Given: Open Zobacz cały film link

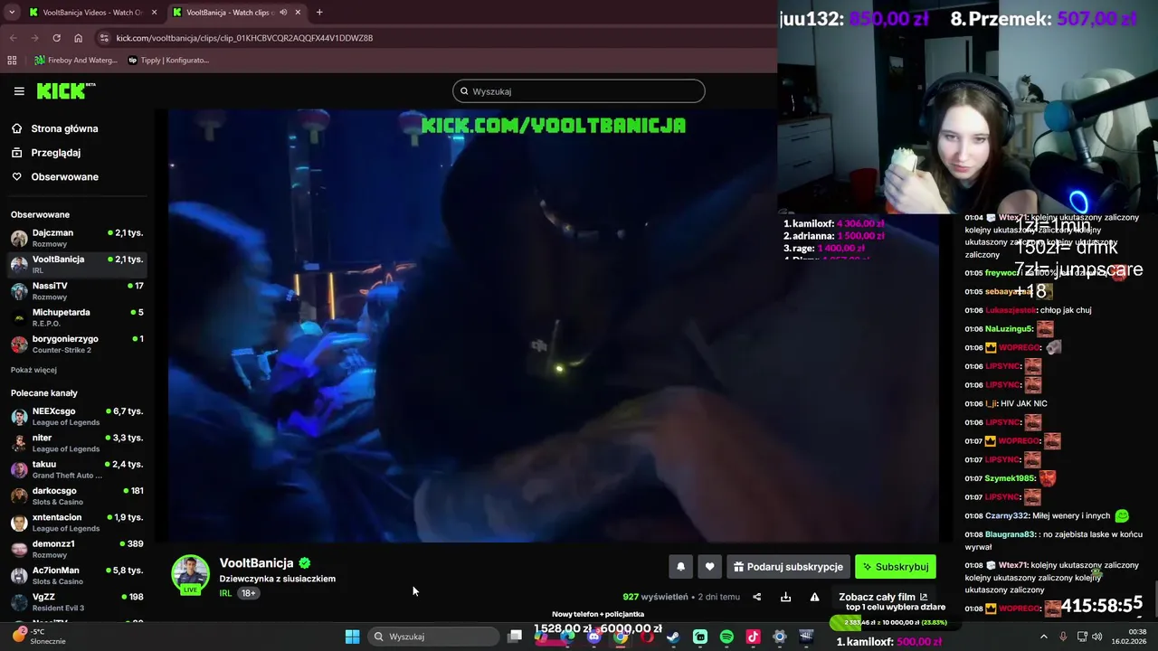Looking at the screenshot, I should coord(883,597).
